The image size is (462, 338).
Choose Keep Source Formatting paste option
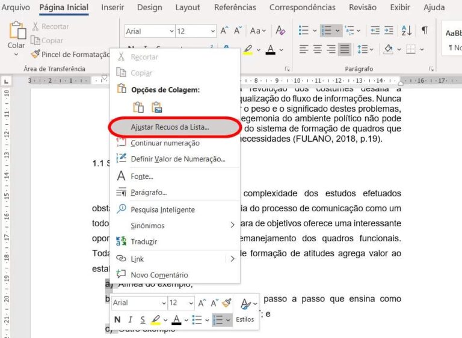(x=138, y=107)
